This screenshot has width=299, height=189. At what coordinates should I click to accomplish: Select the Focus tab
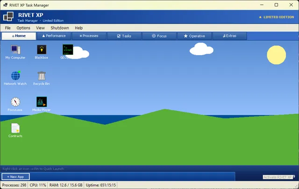tap(159, 36)
